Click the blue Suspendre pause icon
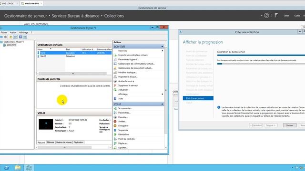305x171 pixels. (x=115, y=130)
